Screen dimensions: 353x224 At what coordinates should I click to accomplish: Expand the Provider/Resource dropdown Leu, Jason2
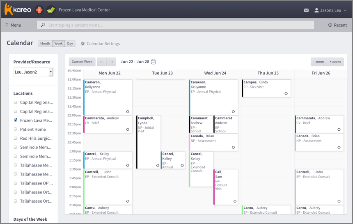pos(33,72)
